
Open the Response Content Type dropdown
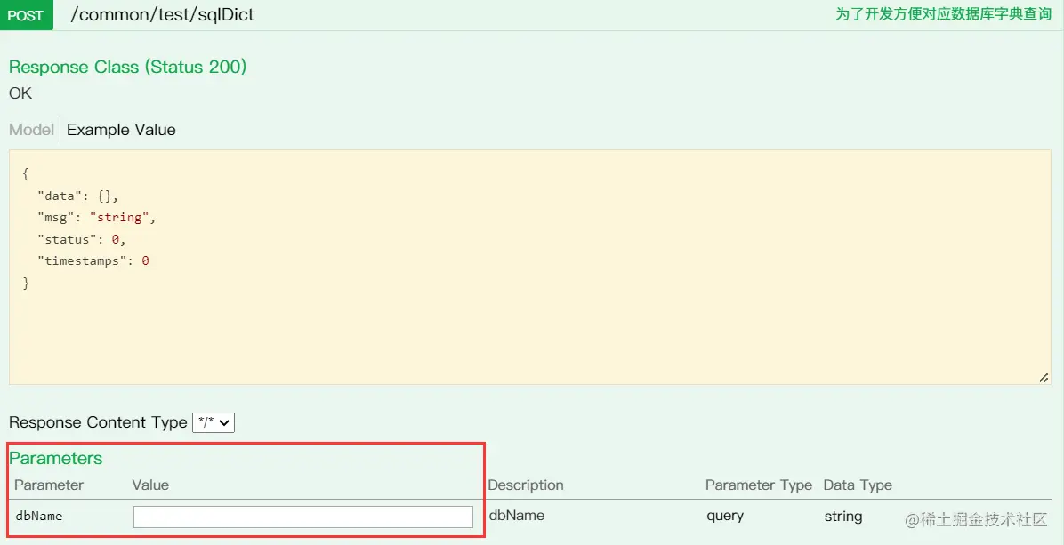point(214,422)
